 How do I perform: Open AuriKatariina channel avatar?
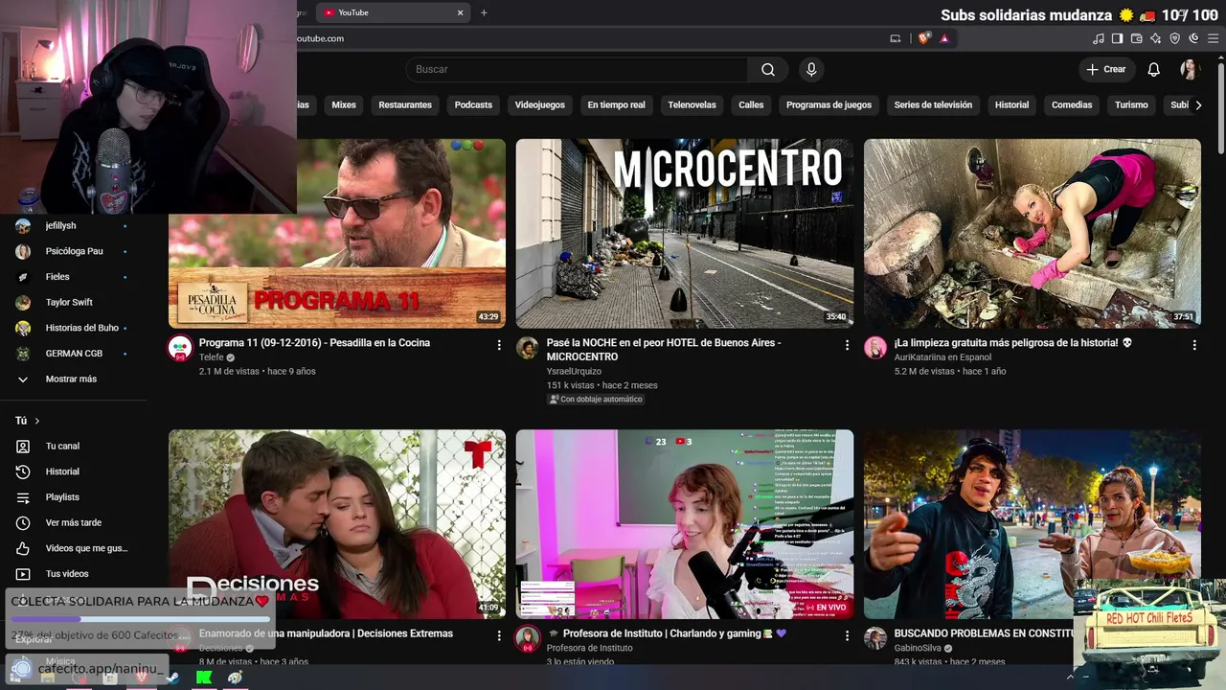coord(875,348)
